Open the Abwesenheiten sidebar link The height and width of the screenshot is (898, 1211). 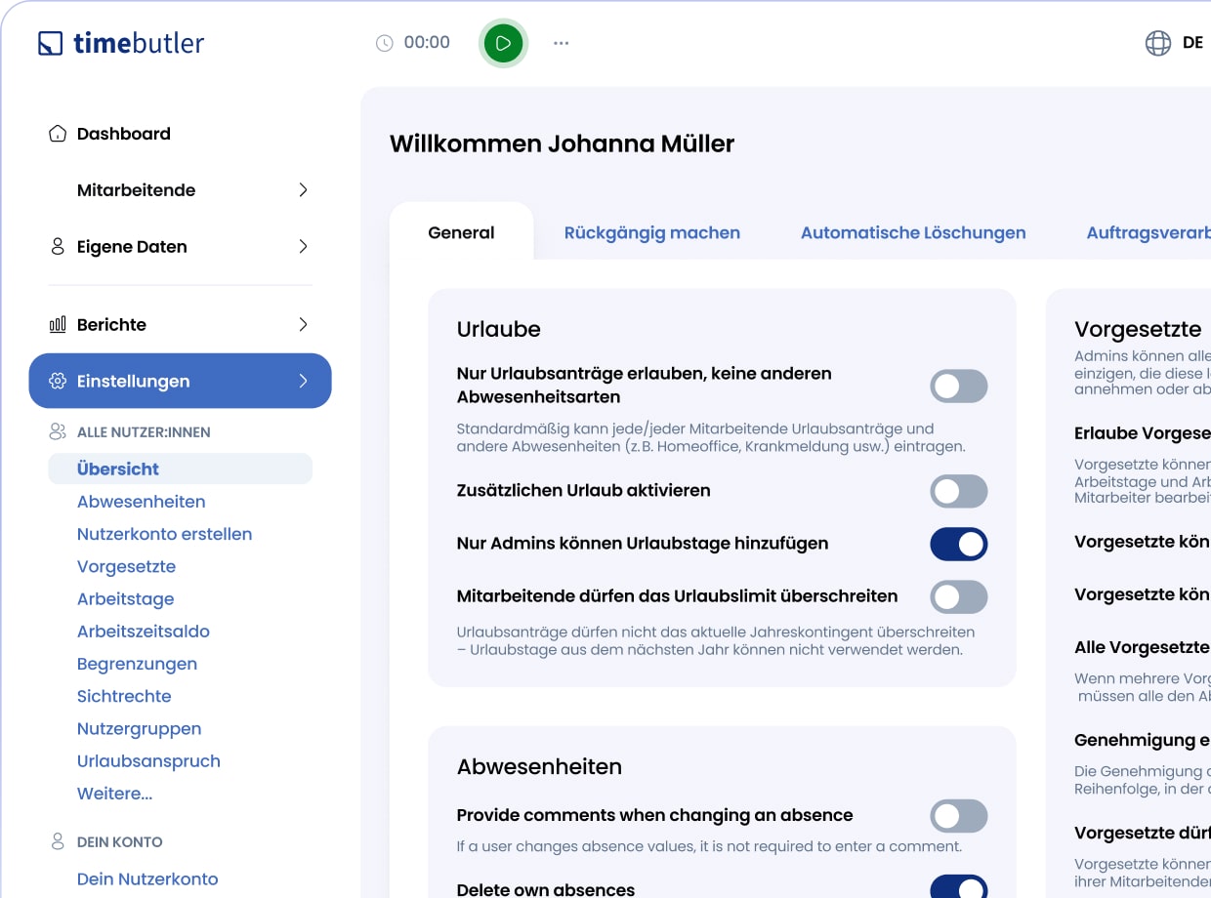(141, 502)
